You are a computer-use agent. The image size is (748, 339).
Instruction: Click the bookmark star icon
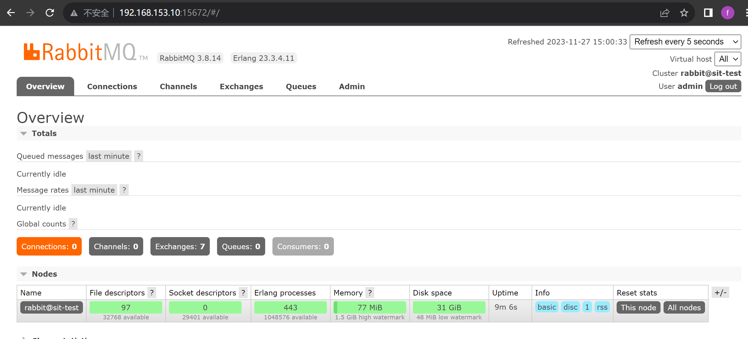tap(684, 13)
